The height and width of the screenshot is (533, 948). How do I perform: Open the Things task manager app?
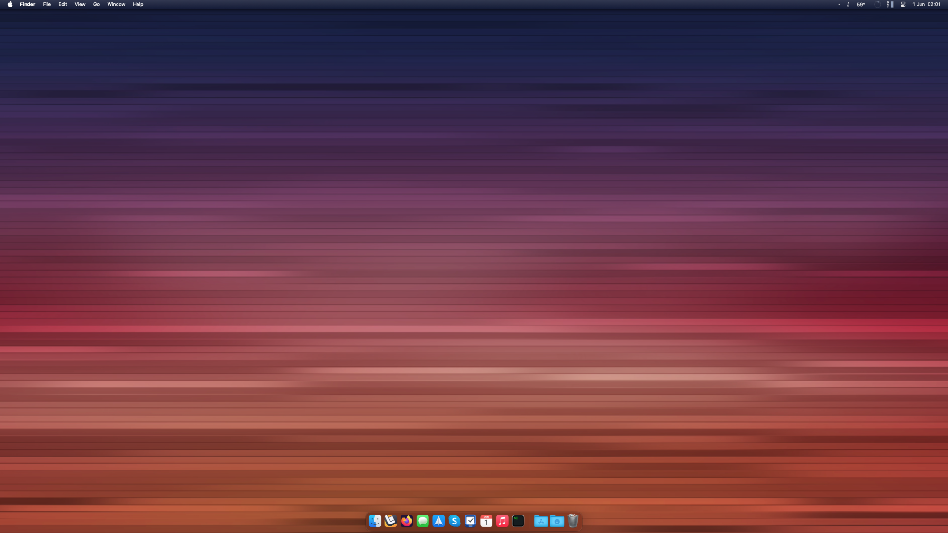click(x=470, y=521)
